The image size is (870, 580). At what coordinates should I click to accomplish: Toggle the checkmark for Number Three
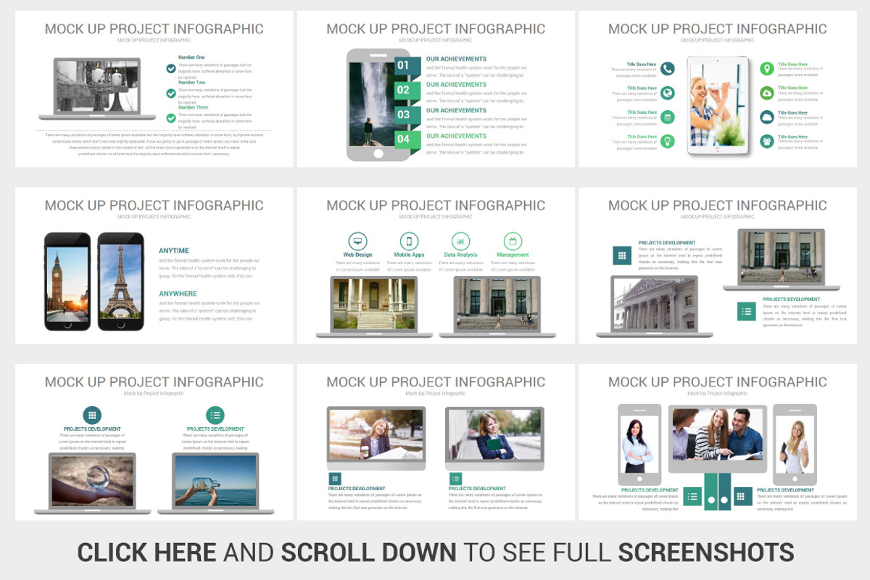pyautogui.click(x=171, y=119)
